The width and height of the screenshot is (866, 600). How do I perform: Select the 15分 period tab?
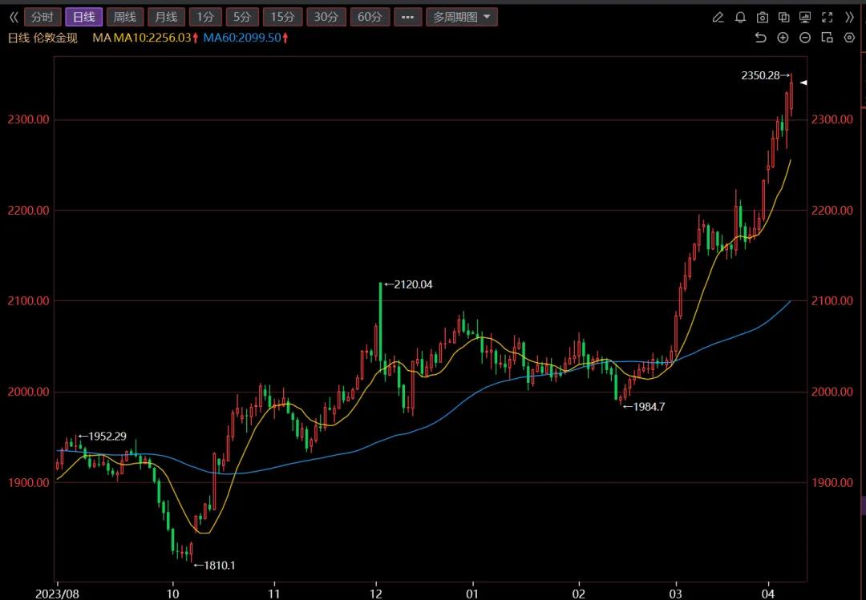[x=282, y=17]
